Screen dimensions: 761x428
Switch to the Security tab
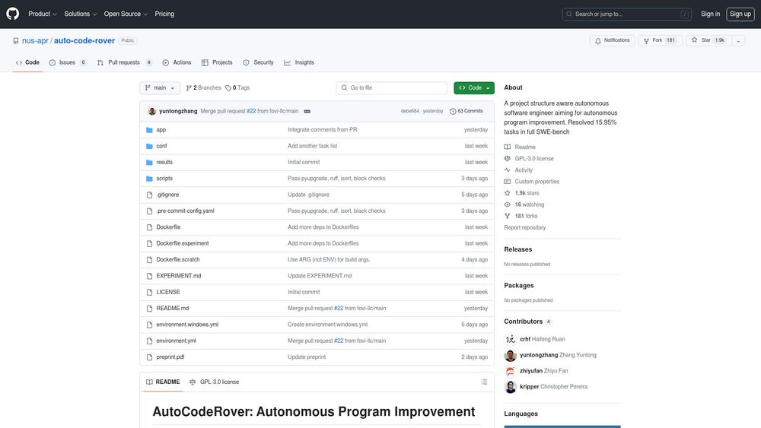click(x=258, y=62)
